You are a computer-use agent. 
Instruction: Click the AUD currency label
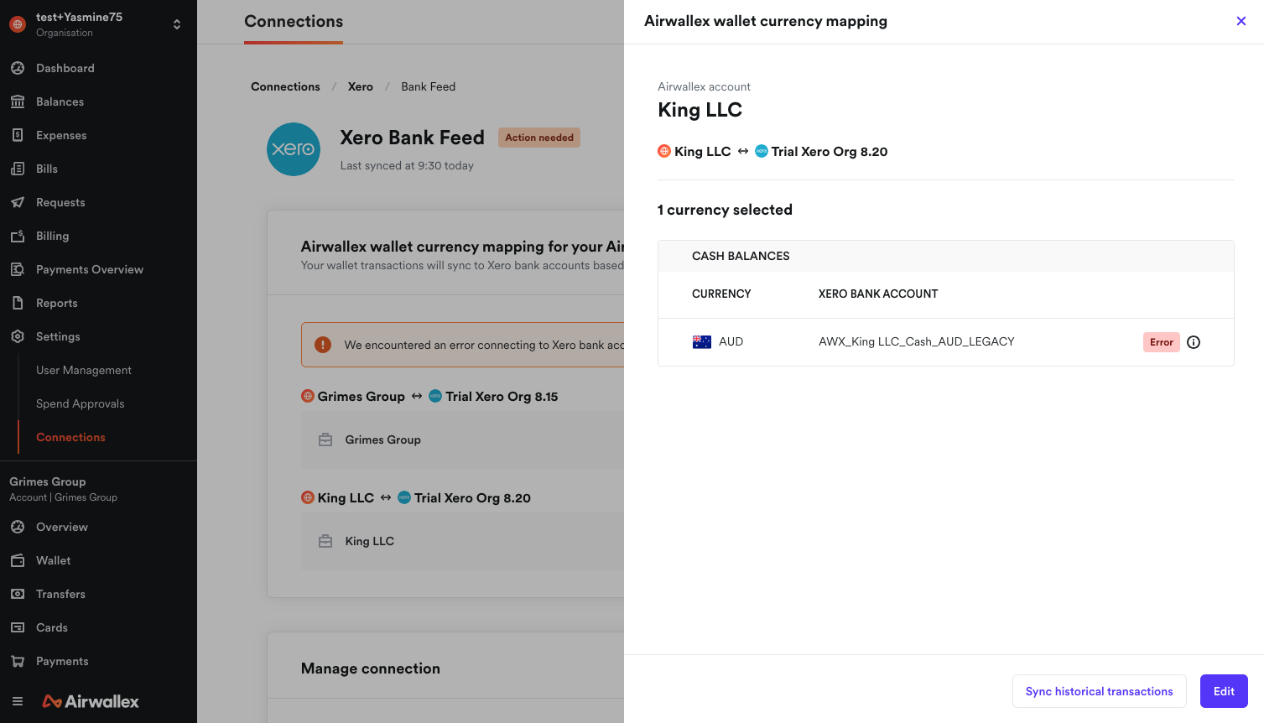click(731, 342)
